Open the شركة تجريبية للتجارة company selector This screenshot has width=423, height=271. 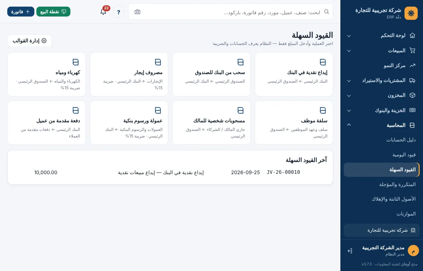click(x=382, y=230)
